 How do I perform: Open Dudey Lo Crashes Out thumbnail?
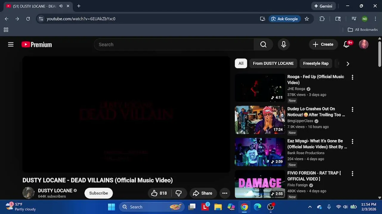(x=260, y=120)
